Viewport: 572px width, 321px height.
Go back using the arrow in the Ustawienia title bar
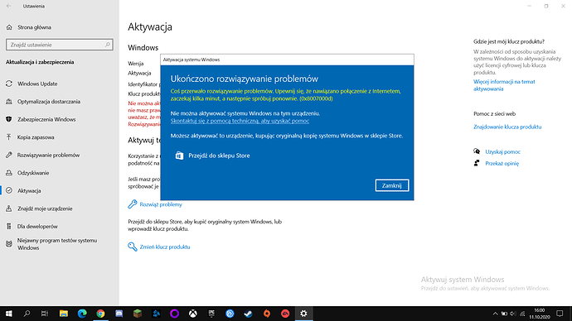click(x=9, y=6)
